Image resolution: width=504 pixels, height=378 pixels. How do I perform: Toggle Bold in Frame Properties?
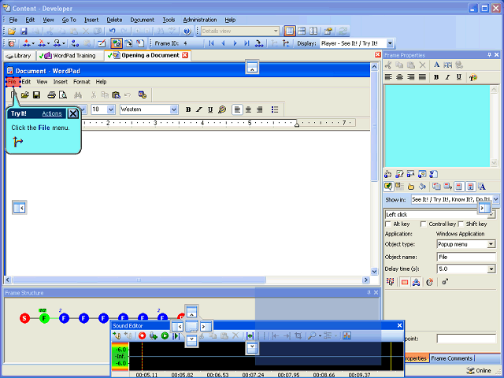click(x=436, y=77)
